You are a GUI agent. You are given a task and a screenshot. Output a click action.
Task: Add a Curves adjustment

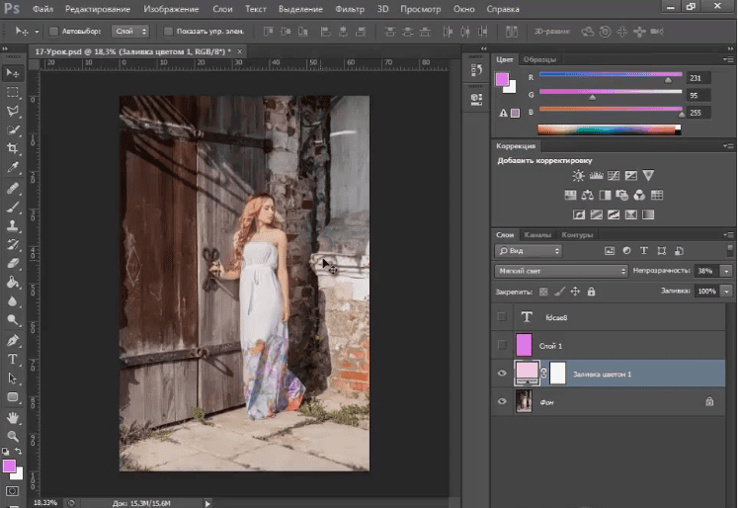point(614,176)
